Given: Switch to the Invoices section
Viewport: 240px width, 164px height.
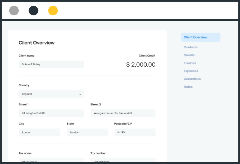Looking at the screenshot, I should coord(190,63).
